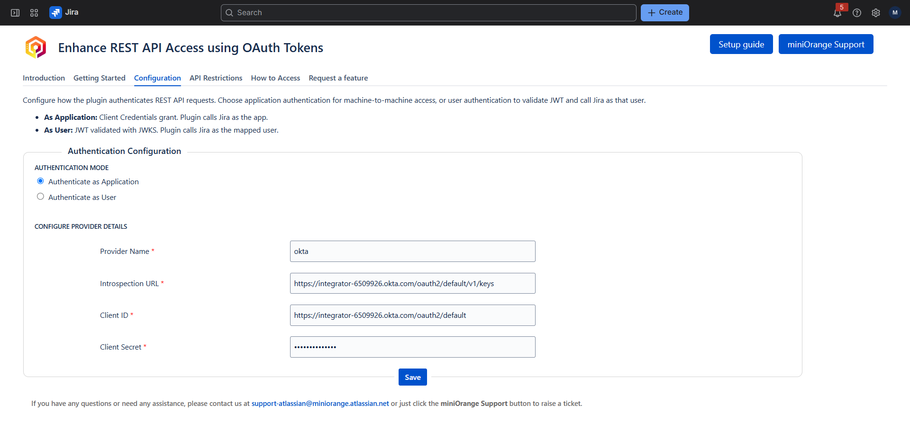Screen dimensions: 910x432
Task: Save the authentication configuration
Action: (x=413, y=377)
